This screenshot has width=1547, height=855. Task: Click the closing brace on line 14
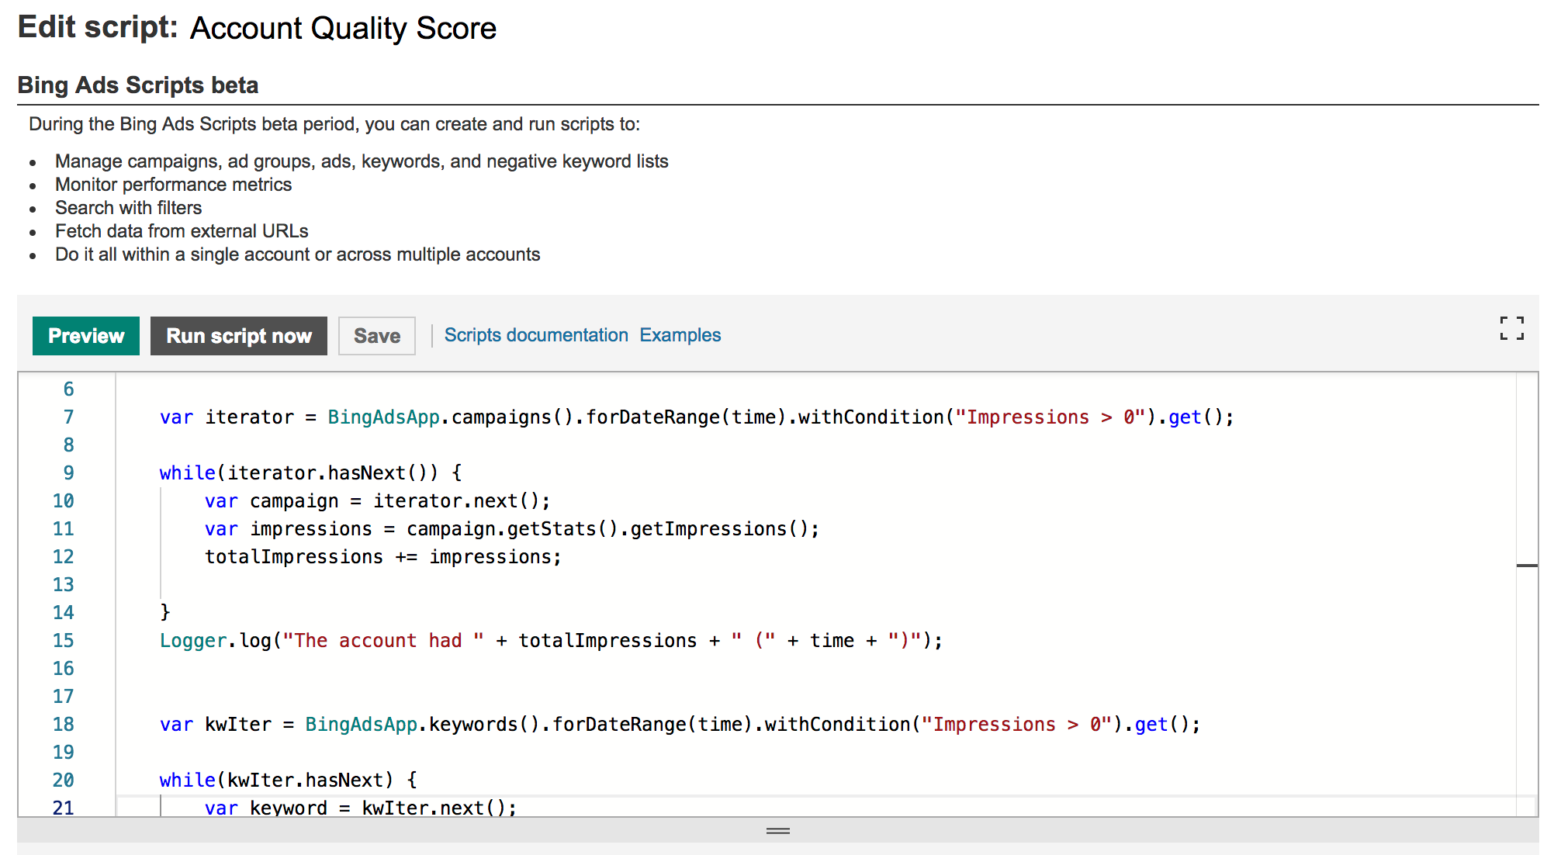pos(164,612)
